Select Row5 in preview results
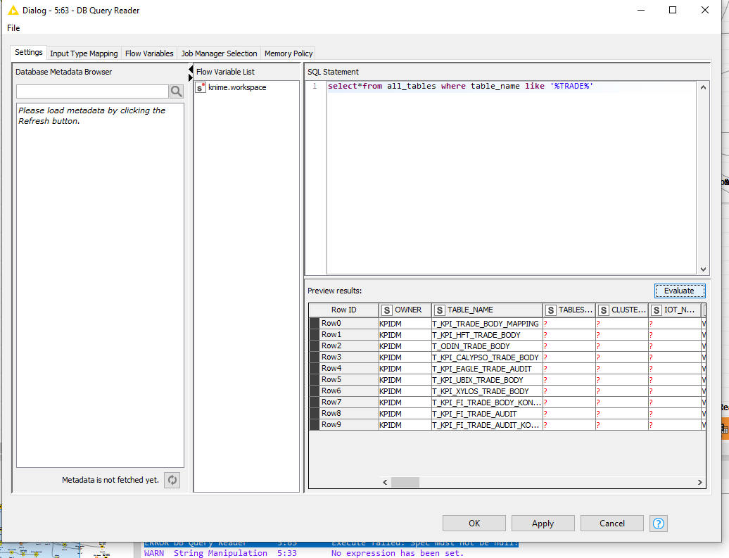This screenshot has width=729, height=558. click(344, 380)
